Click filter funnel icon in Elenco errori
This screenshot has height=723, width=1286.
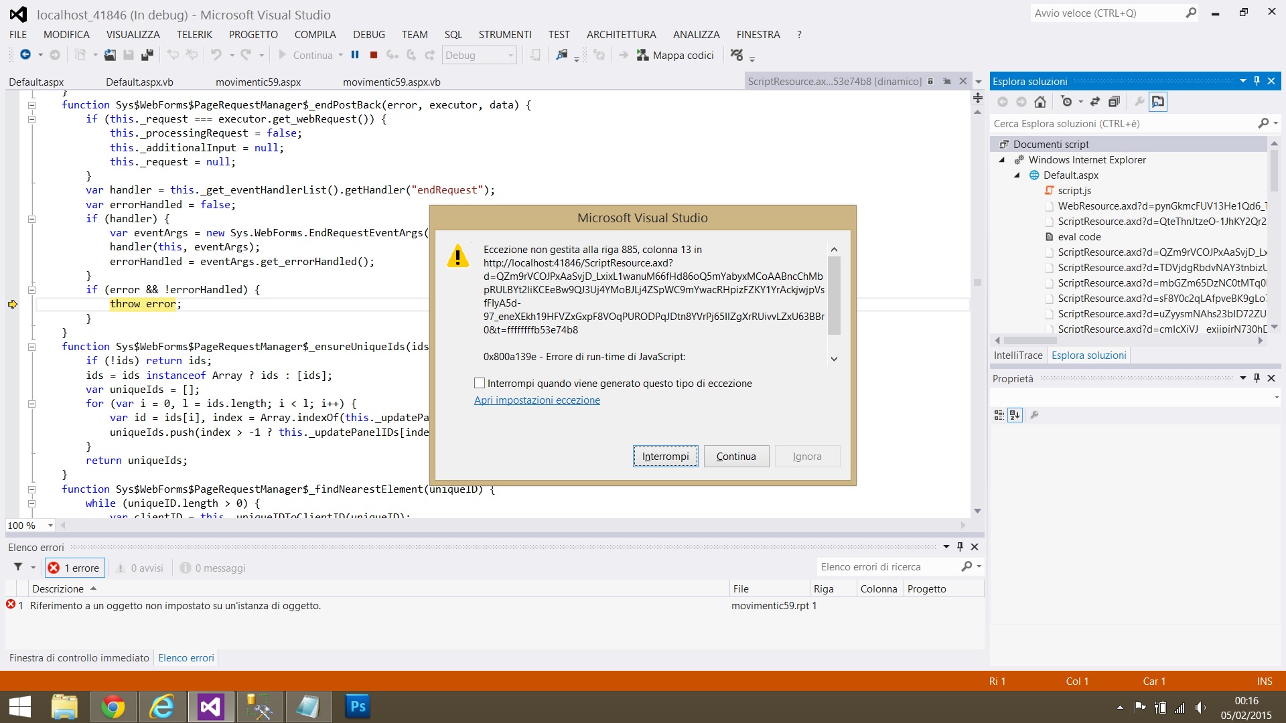[18, 567]
